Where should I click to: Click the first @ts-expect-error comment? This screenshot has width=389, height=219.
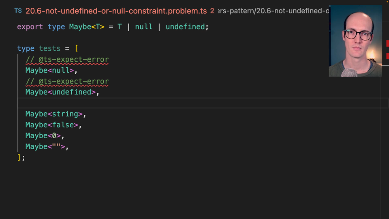[67, 60]
